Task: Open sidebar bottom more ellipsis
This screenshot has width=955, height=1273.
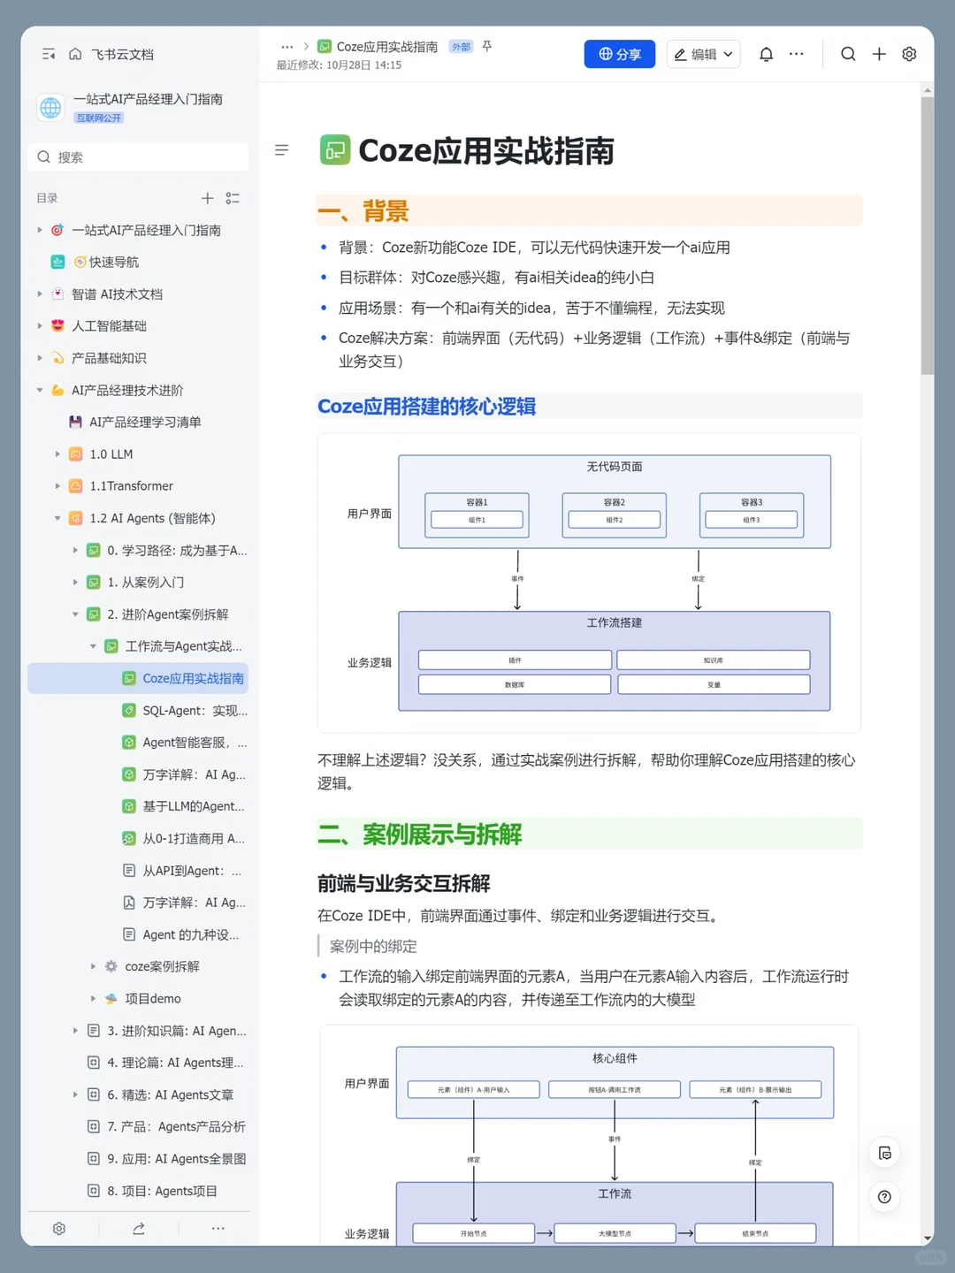Action: click(218, 1229)
